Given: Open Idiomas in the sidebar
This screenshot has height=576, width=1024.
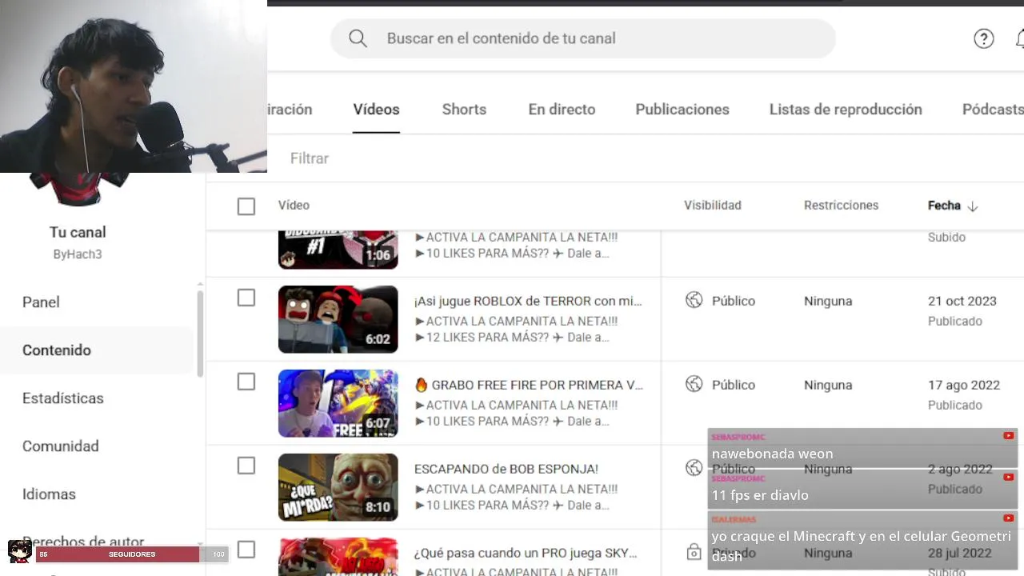Looking at the screenshot, I should click(x=49, y=494).
